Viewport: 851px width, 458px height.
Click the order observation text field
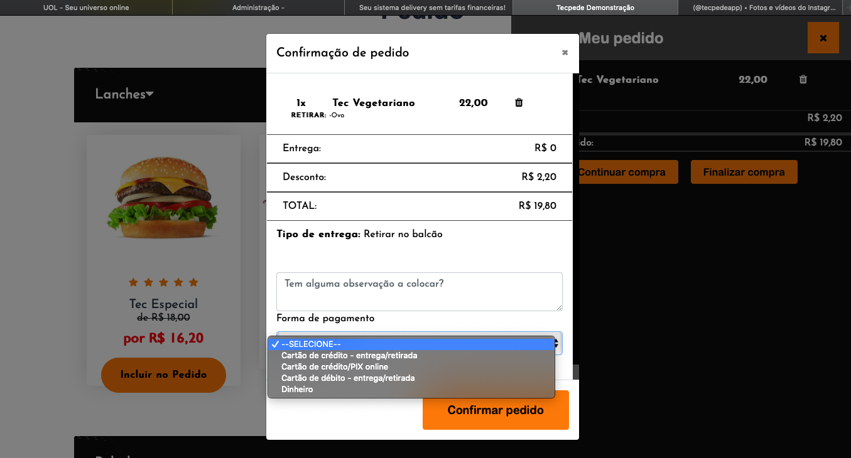[x=419, y=291]
